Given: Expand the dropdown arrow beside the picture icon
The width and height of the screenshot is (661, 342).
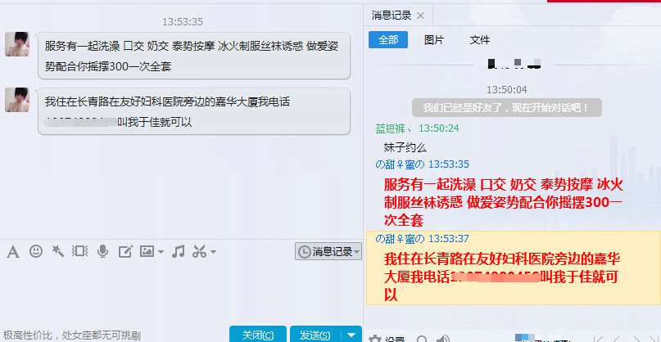Looking at the screenshot, I should click(x=161, y=252).
